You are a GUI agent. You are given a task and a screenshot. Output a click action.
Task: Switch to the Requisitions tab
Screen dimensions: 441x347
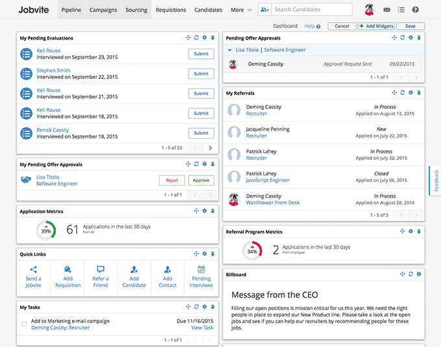point(171,10)
